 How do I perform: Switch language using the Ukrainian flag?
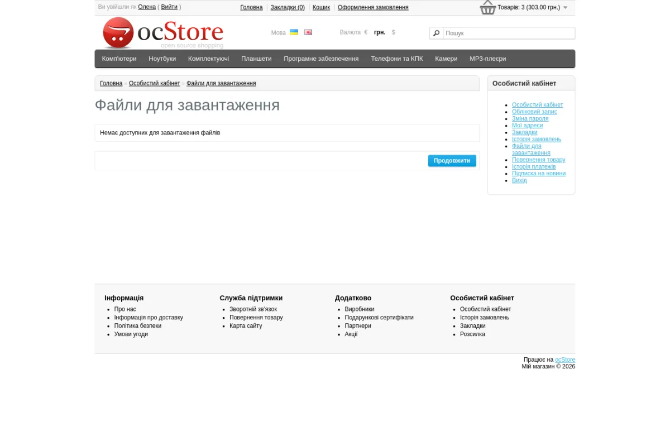tap(294, 32)
